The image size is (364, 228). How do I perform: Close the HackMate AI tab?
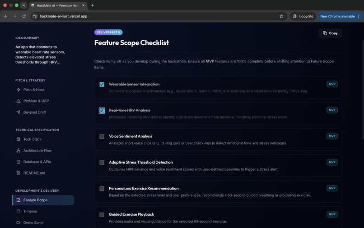84,5
